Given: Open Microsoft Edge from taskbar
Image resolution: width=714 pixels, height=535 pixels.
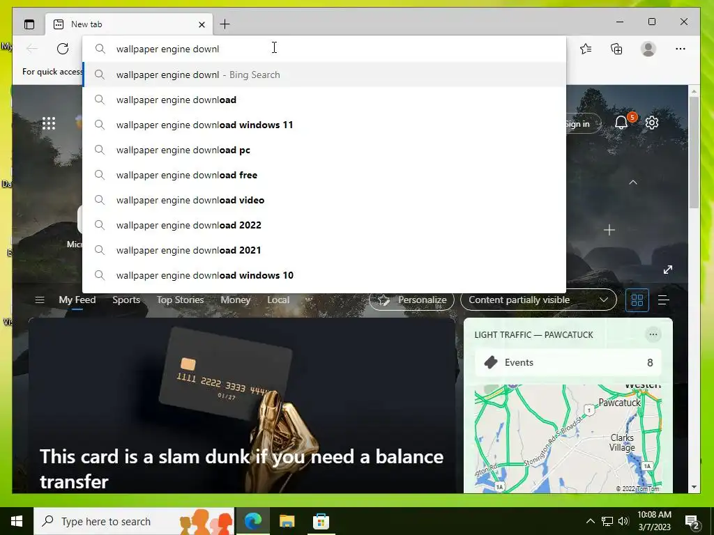Looking at the screenshot, I should [253, 521].
